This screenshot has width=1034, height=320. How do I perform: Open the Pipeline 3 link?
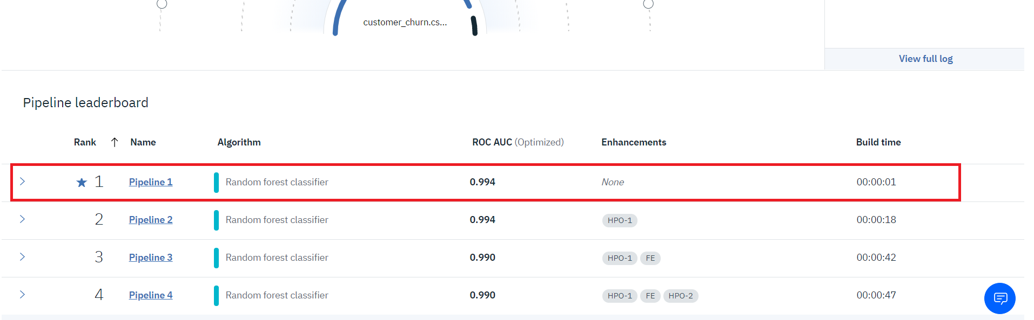(151, 258)
